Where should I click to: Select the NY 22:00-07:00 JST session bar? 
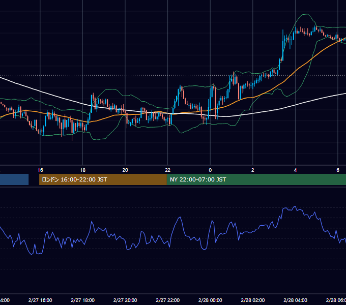click(256, 179)
